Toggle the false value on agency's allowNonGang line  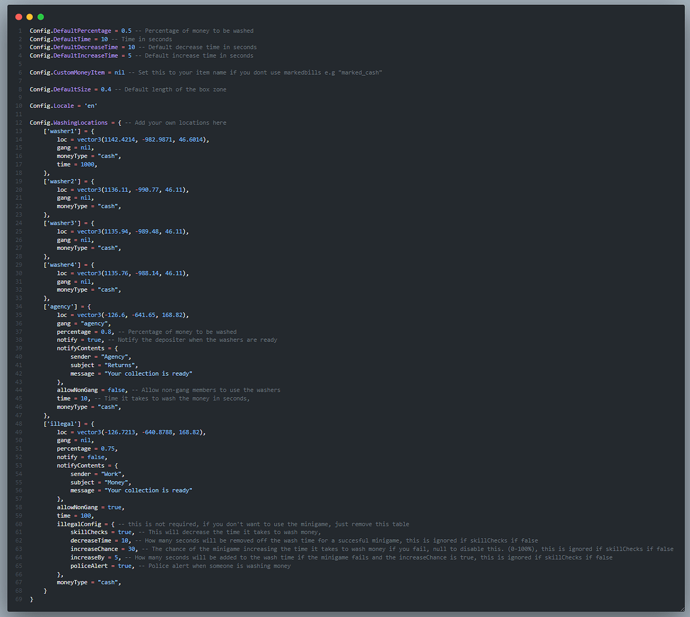click(116, 389)
